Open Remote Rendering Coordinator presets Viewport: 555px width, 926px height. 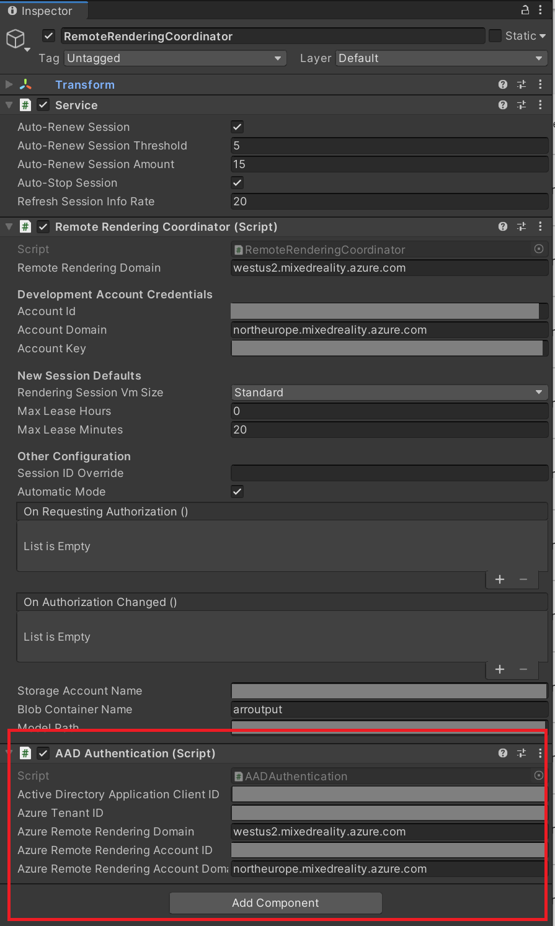tap(522, 226)
